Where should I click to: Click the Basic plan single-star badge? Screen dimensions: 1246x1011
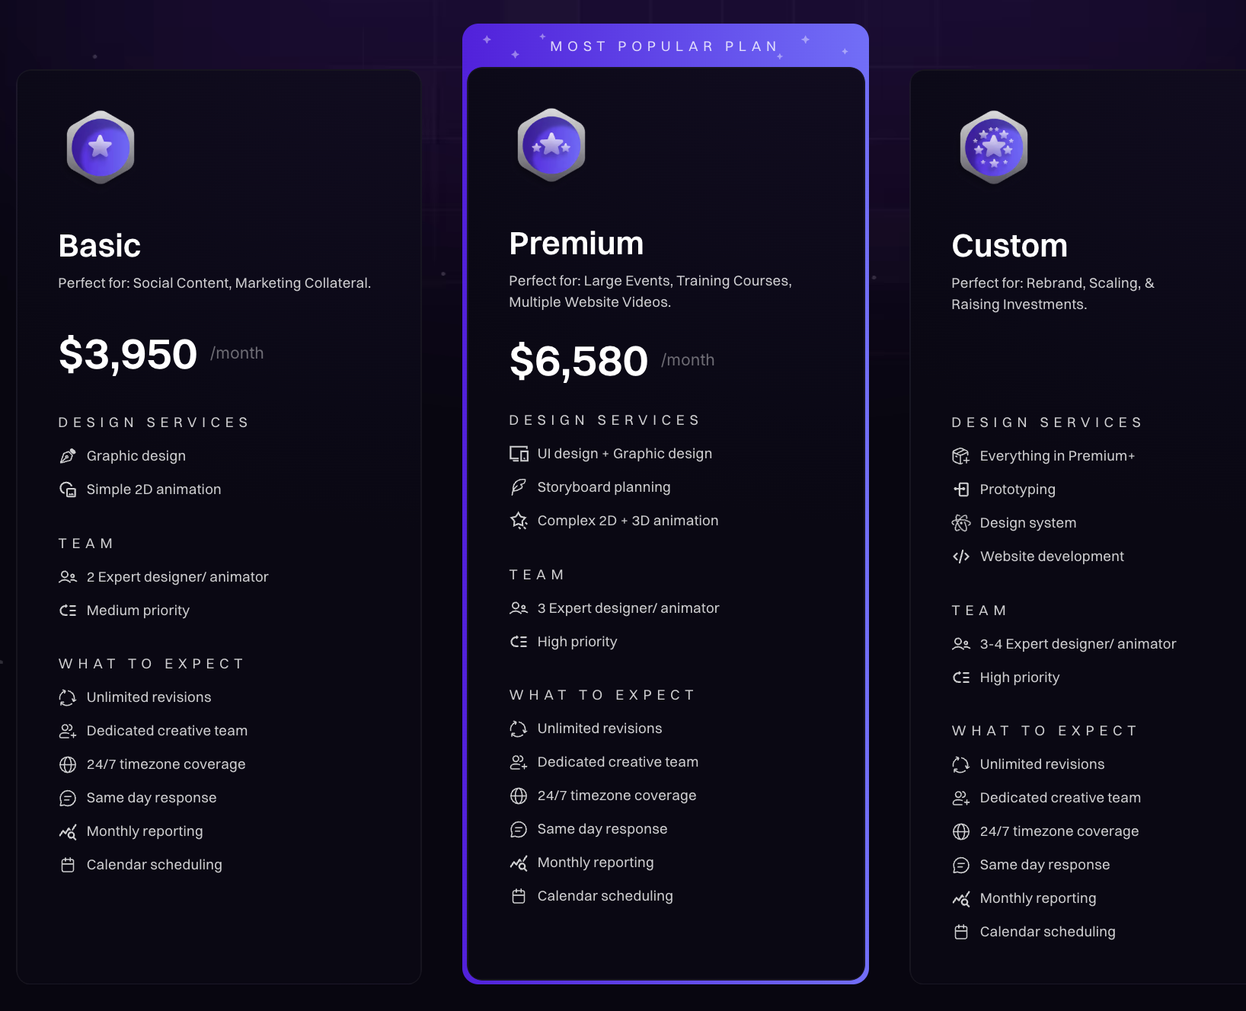click(101, 147)
